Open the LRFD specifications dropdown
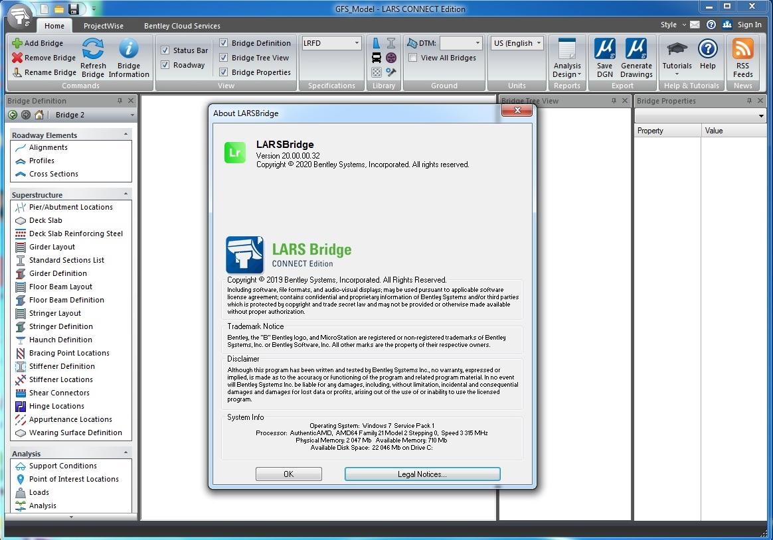 click(x=356, y=42)
